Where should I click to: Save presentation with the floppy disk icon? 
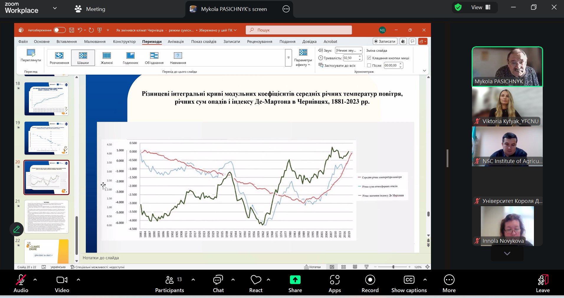(71, 30)
